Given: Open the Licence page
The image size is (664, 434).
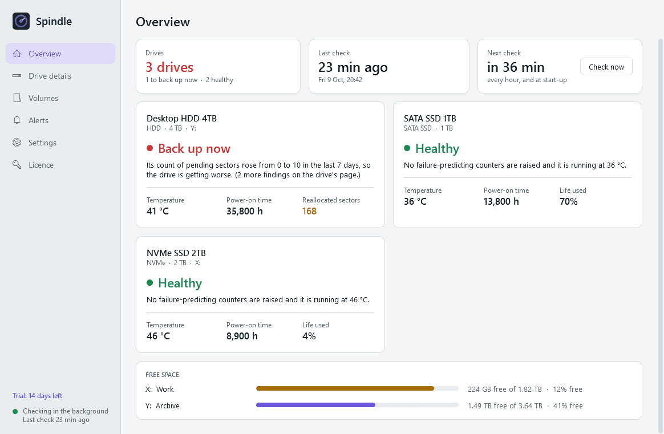Looking at the screenshot, I should pyautogui.click(x=60, y=165).
